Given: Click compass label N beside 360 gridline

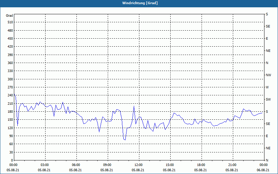Looking at the screenshot, I should (x=267, y=63).
